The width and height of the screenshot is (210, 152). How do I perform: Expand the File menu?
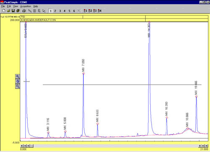click(x=3, y=6)
